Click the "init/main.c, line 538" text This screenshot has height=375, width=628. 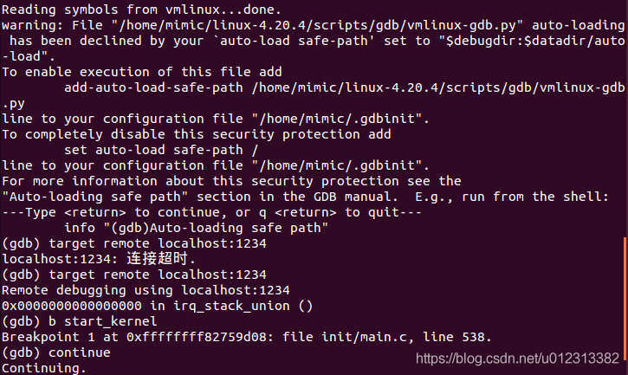tap(404, 337)
